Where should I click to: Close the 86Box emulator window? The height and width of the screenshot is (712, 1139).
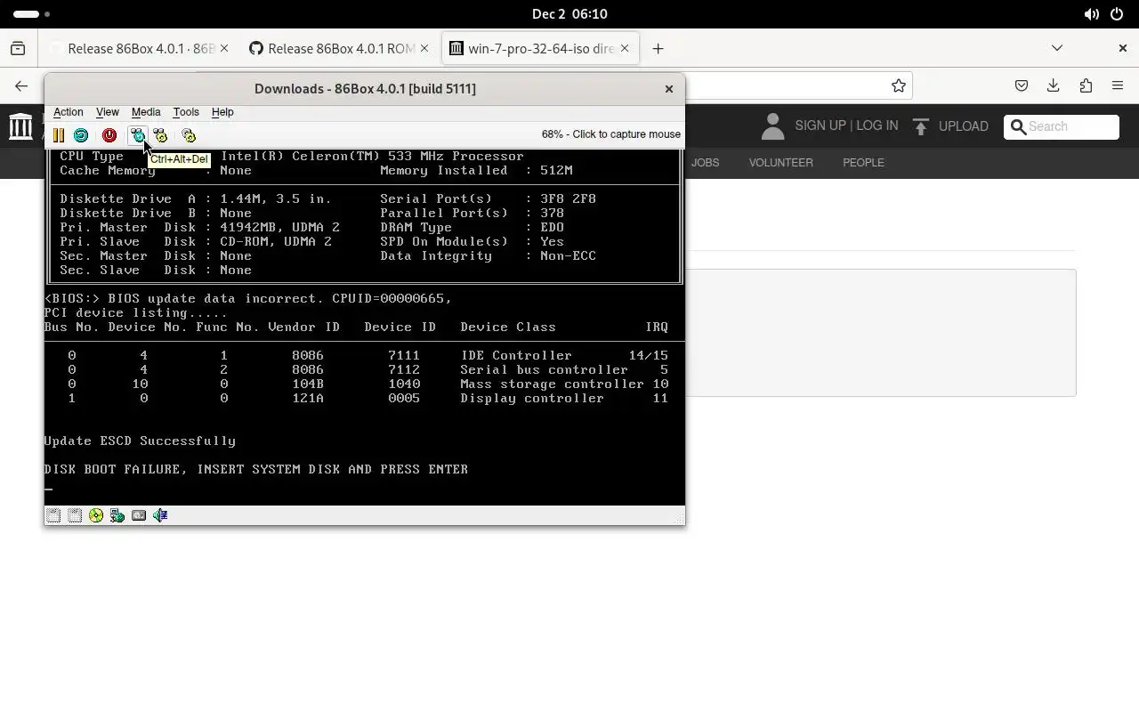click(x=669, y=89)
